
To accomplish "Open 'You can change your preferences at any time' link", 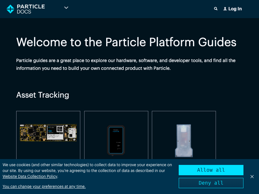I will (x=44, y=187).
